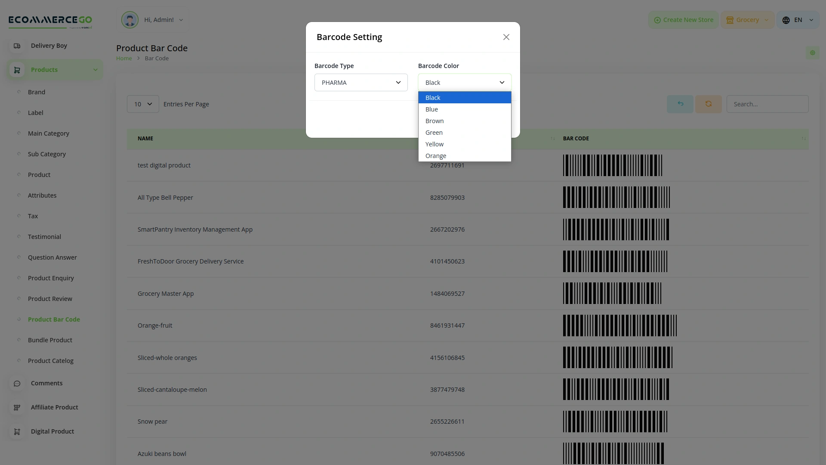Click the orange refresh icon near the search box

[x=708, y=104]
